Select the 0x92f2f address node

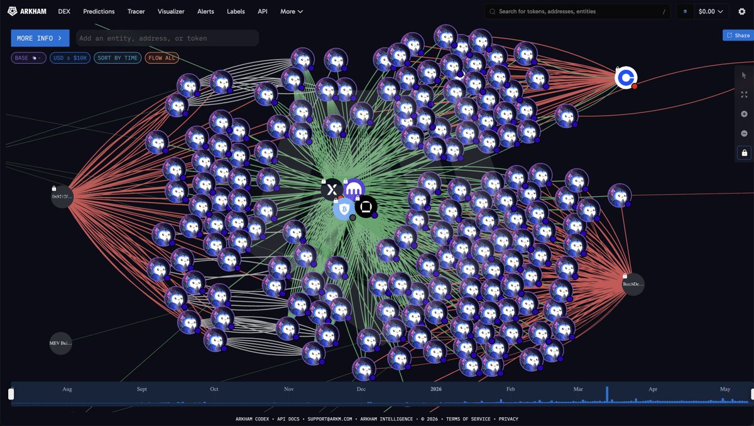tap(62, 196)
